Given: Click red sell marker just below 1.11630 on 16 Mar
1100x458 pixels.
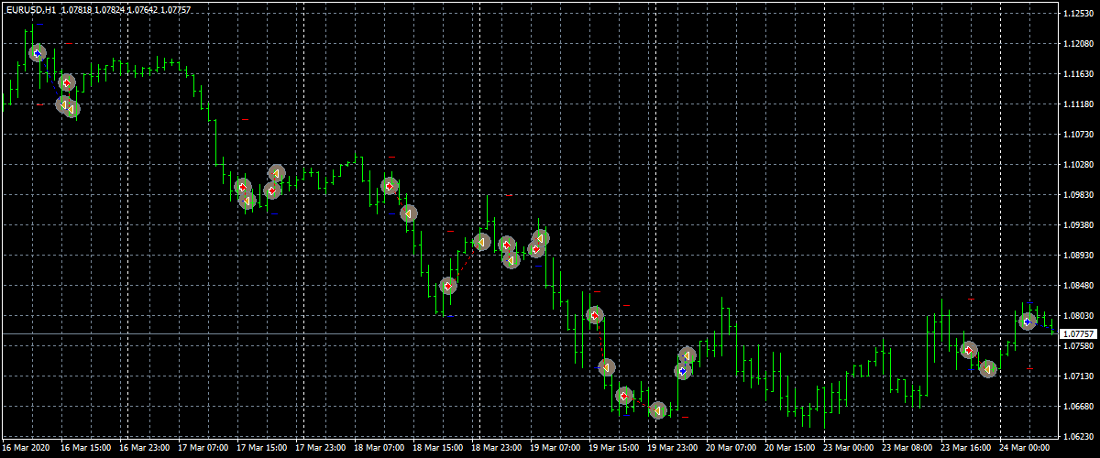Looking at the screenshot, I should [66, 82].
